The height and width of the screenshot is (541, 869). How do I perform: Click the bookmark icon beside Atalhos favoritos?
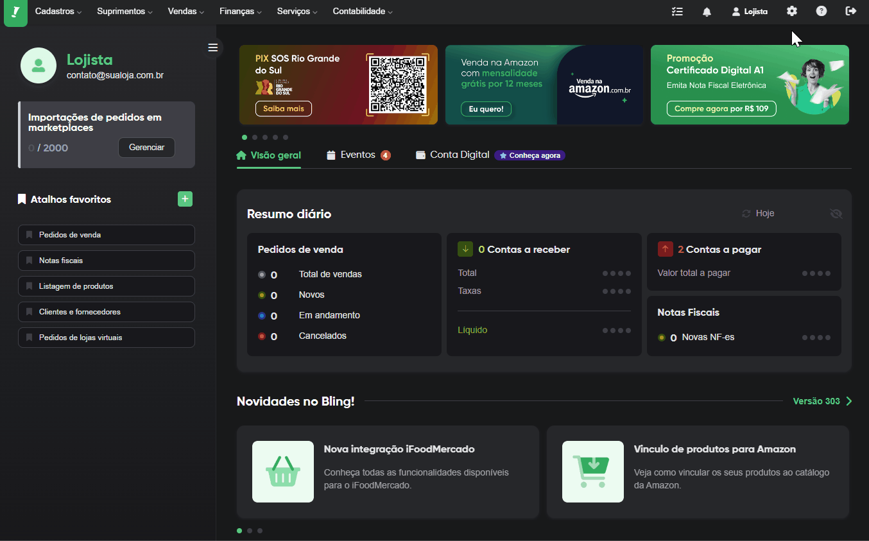point(22,200)
